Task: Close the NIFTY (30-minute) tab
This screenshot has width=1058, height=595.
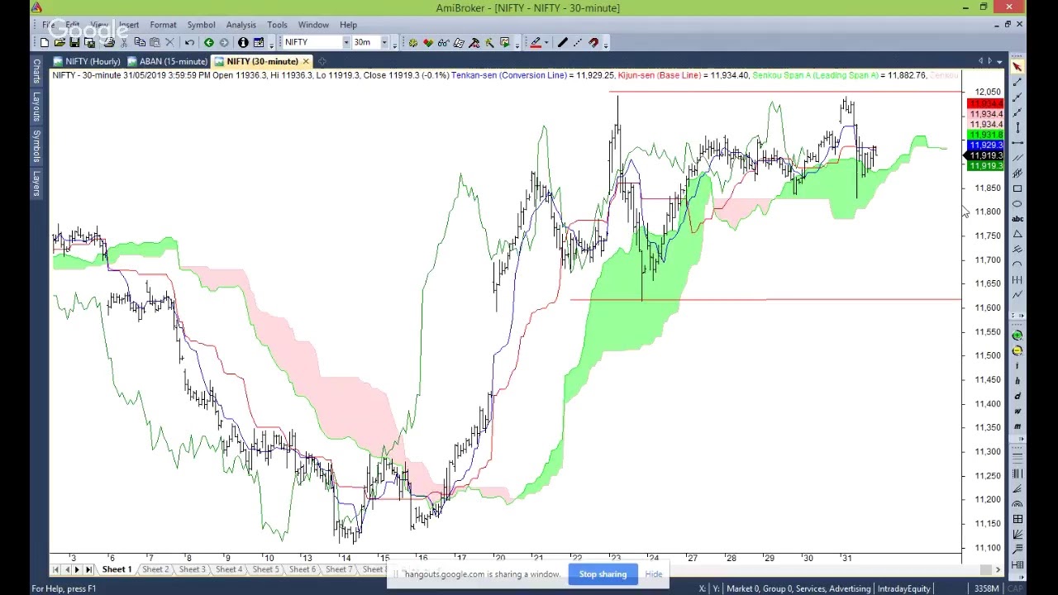Action: tap(306, 61)
